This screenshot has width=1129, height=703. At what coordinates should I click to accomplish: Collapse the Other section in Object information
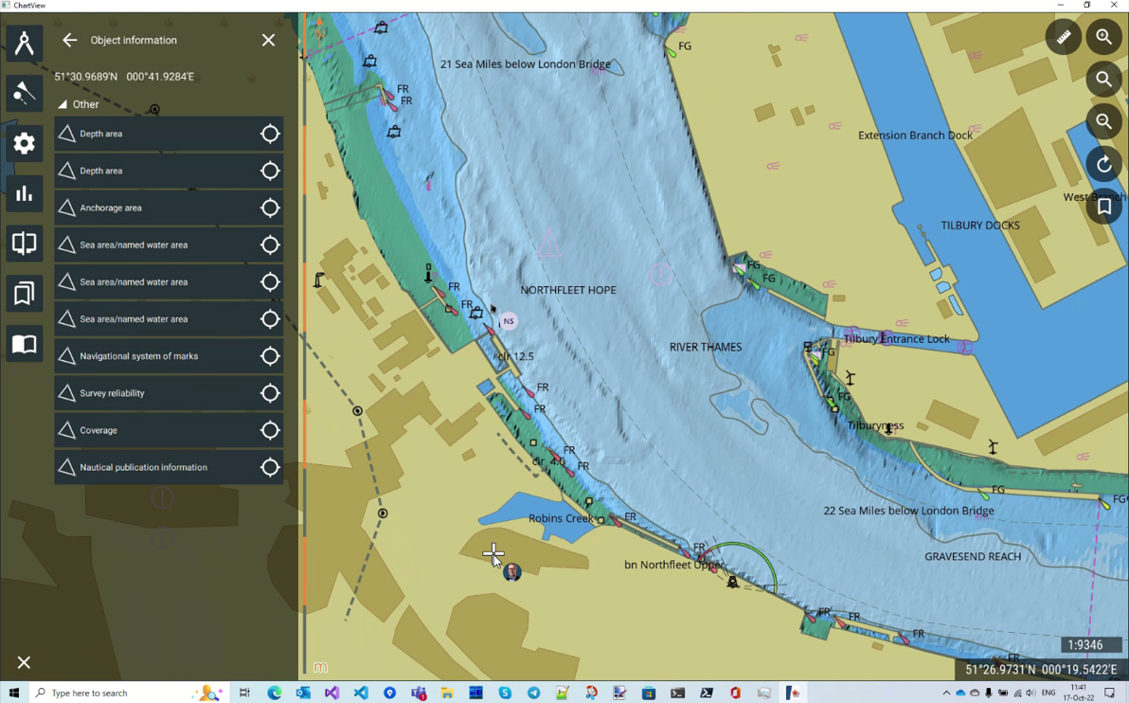[x=63, y=104]
